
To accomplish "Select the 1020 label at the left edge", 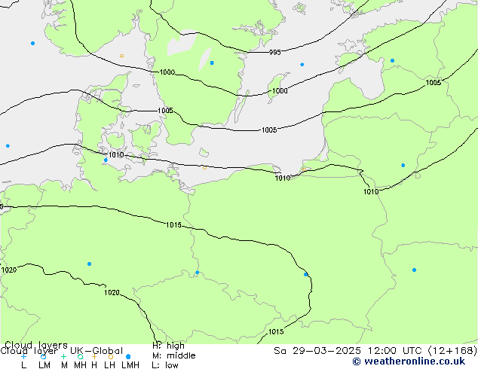I will (9, 270).
